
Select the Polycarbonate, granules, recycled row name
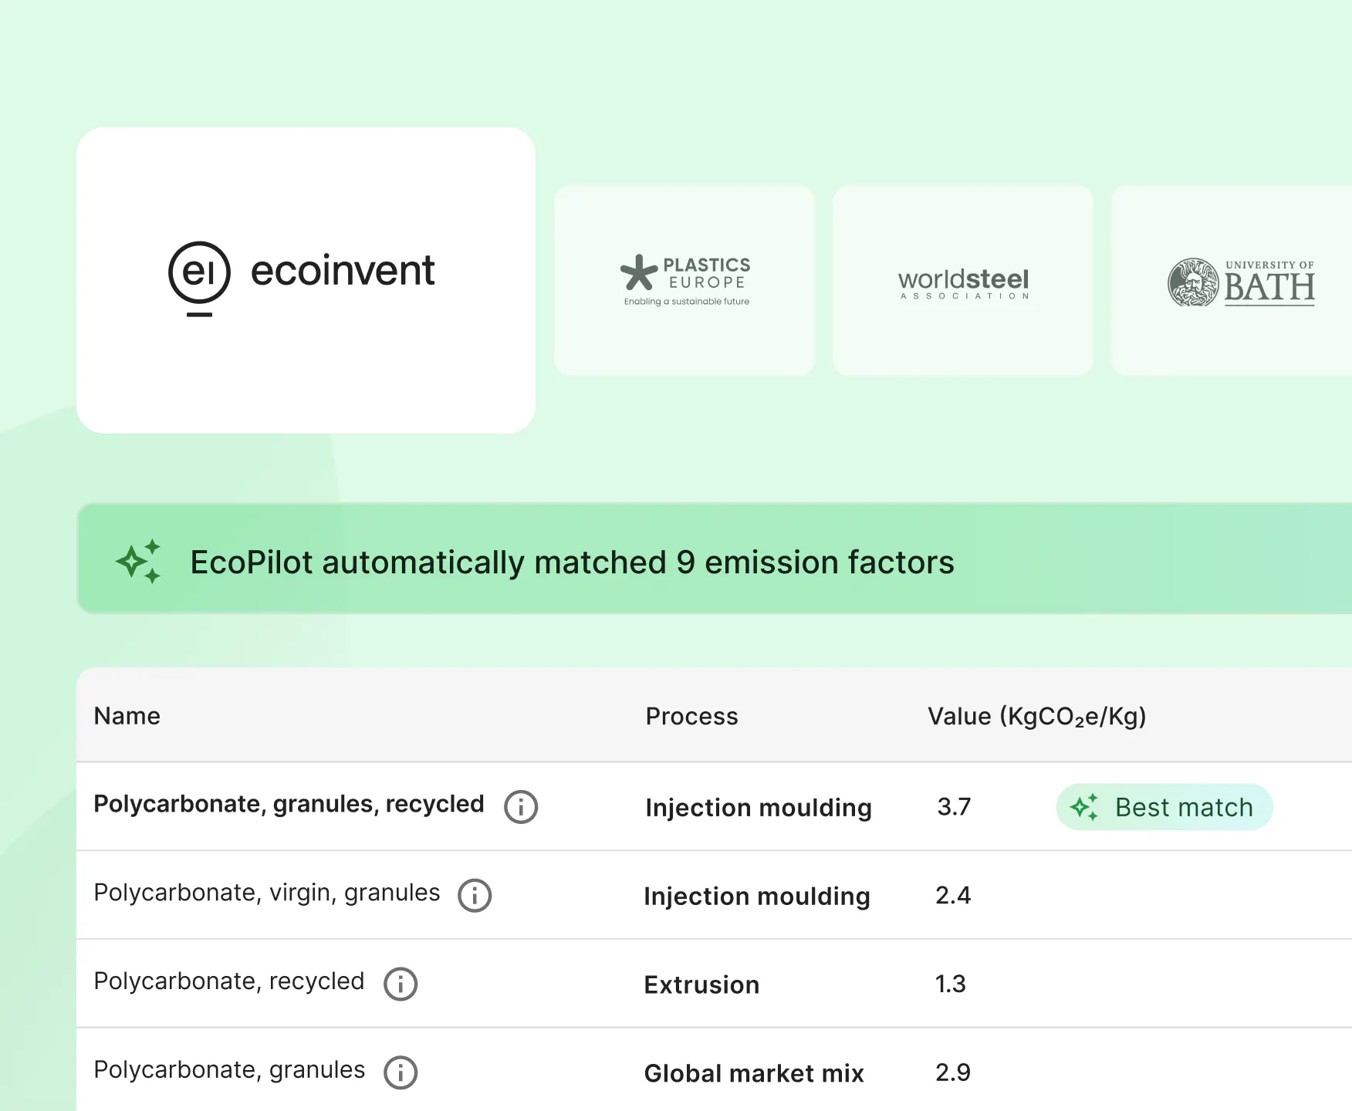coord(289,804)
